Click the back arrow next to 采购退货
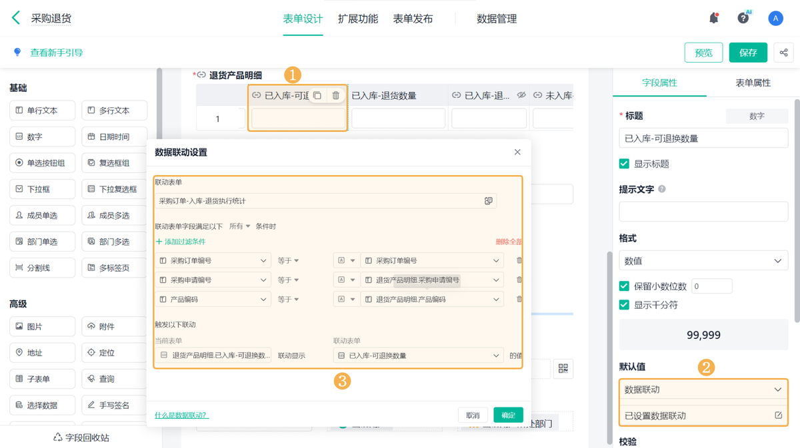 coord(16,18)
